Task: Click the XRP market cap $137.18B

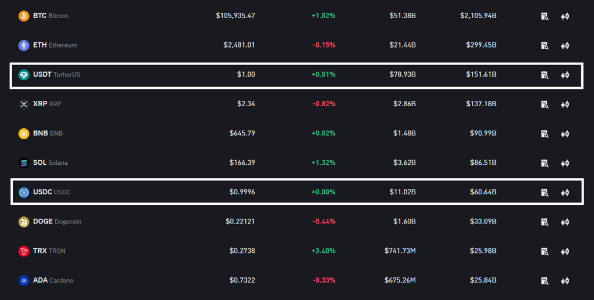Action: tap(481, 104)
